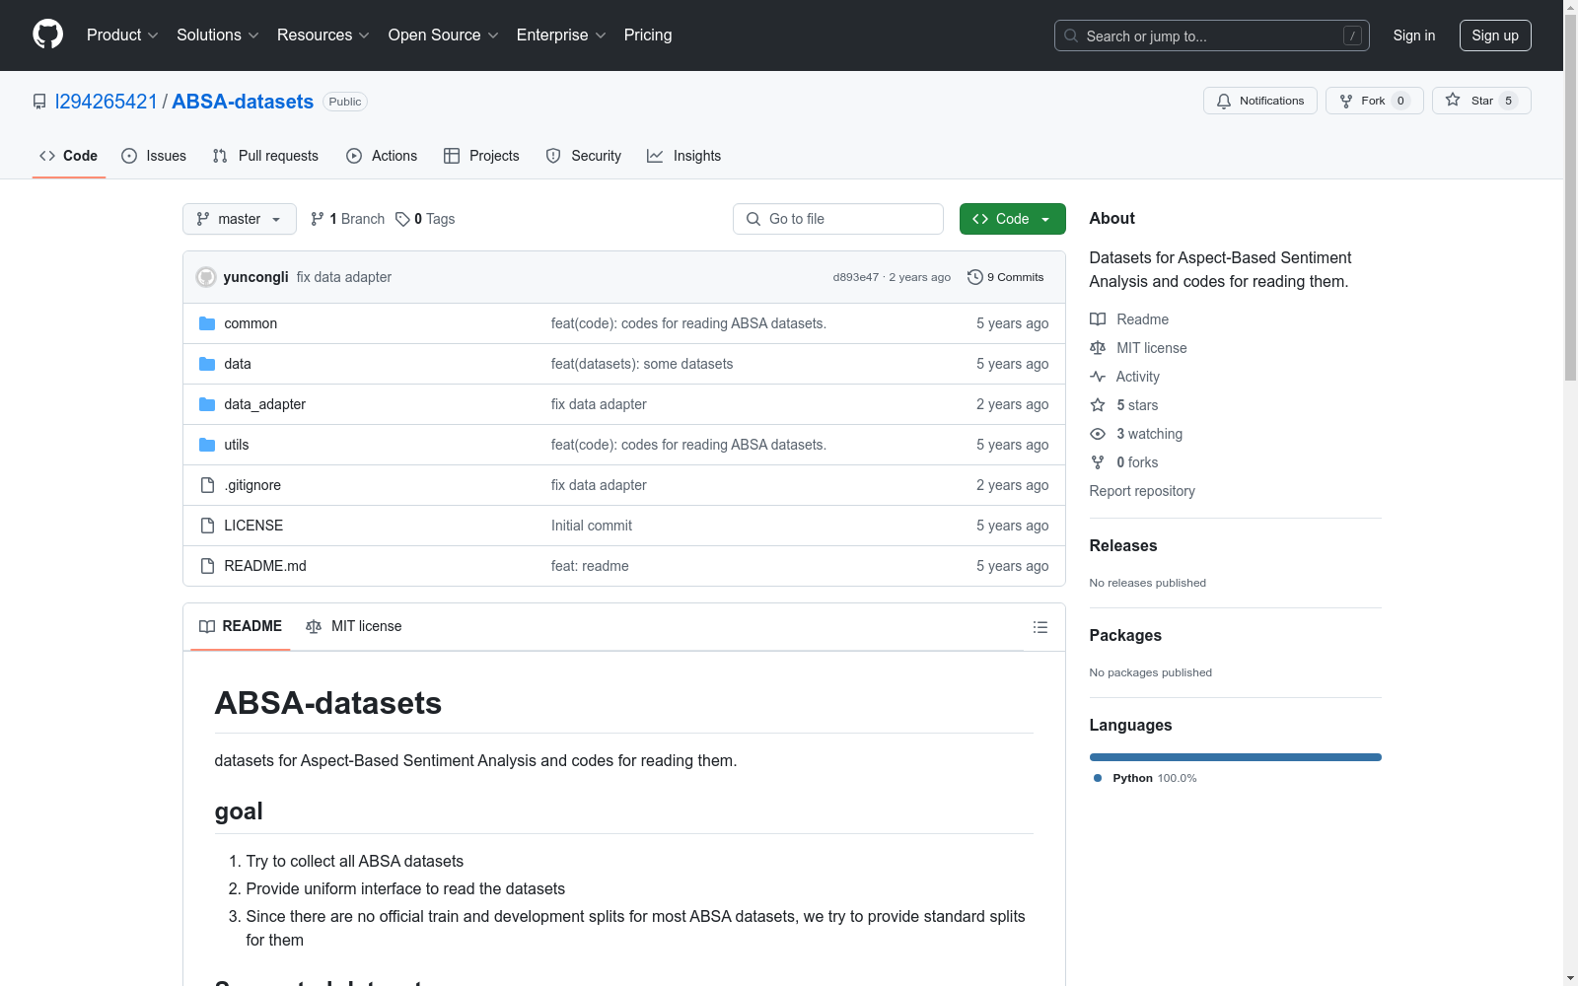Switch to the Actions tab
The width and height of the screenshot is (1578, 986).
coord(382,156)
